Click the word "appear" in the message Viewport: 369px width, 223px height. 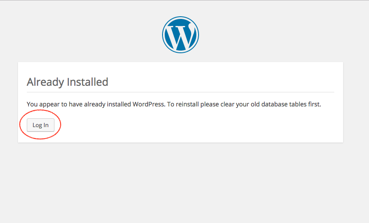51,105
